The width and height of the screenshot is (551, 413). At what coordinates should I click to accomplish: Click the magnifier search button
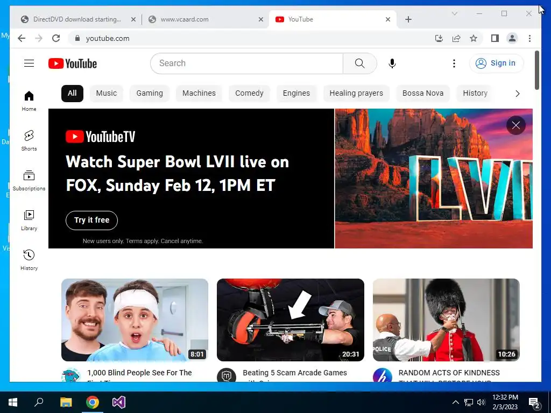click(x=359, y=63)
